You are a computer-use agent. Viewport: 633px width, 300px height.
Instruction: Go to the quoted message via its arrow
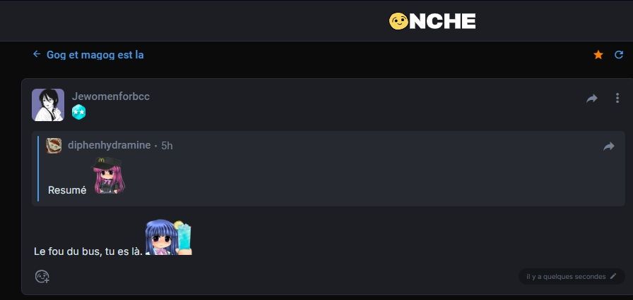(609, 146)
